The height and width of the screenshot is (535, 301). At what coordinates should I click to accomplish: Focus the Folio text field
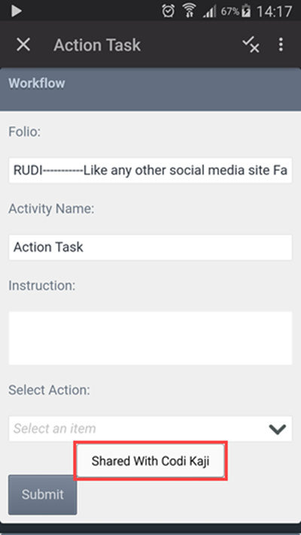pos(150,170)
